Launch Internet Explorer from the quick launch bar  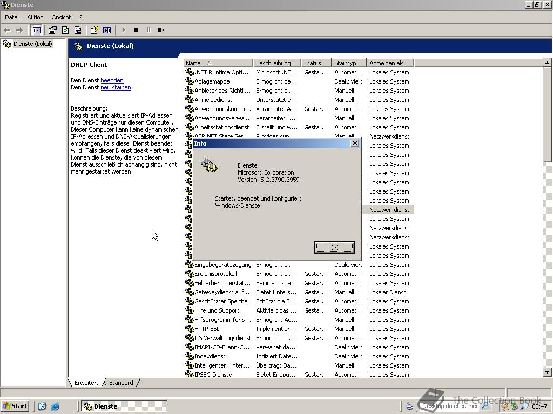coord(55,406)
